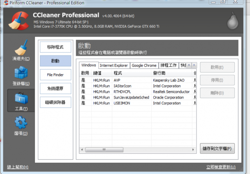Open the Online Help (線上幫助) link
Viewport: 250px width, 174px height.
[18, 167]
